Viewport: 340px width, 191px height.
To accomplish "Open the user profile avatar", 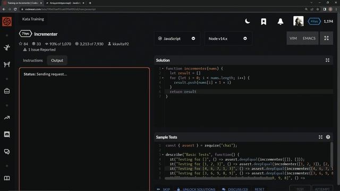I will coord(299,21).
